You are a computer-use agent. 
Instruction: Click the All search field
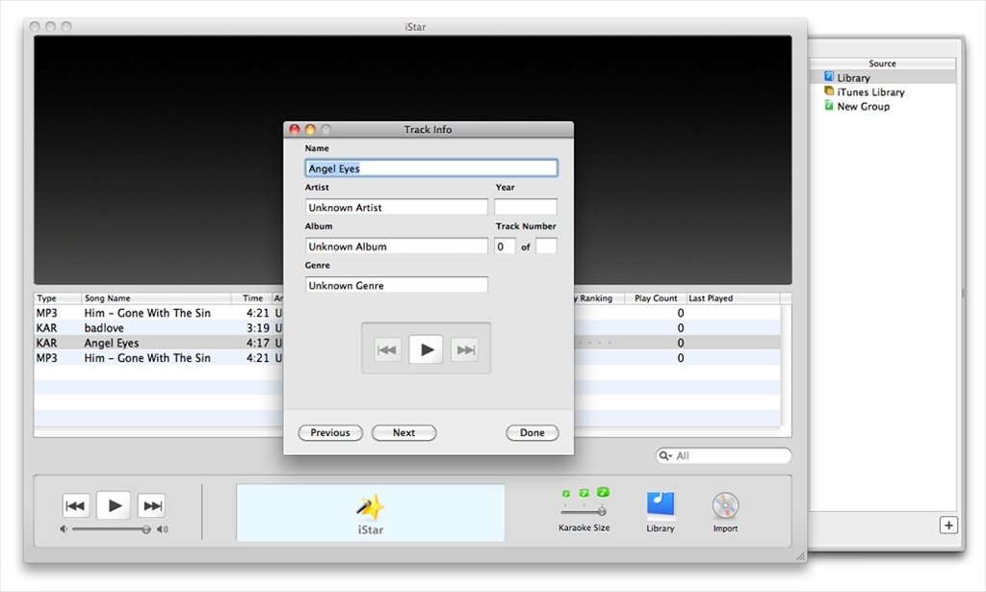(x=723, y=455)
